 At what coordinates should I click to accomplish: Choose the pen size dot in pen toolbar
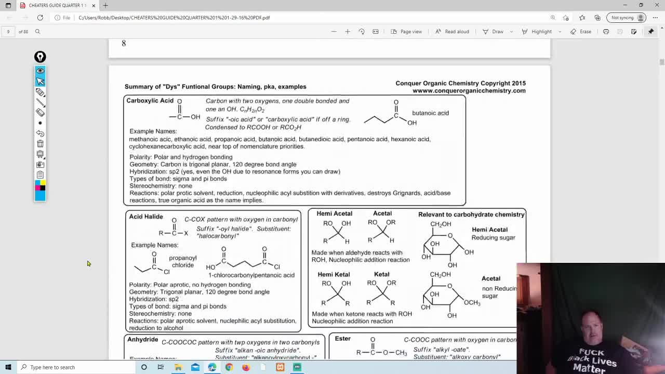coord(40,123)
